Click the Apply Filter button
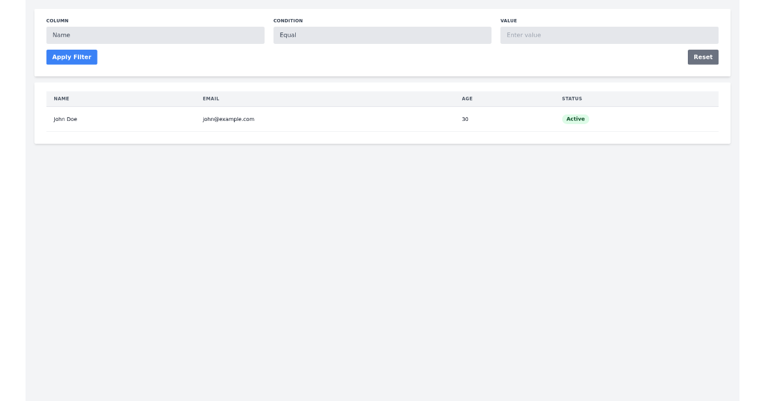The width and height of the screenshot is (765, 401). click(71, 57)
